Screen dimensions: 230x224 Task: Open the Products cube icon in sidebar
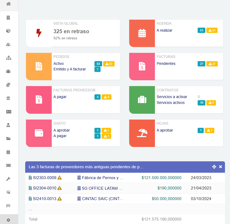pyautogui.click(x=8, y=31)
